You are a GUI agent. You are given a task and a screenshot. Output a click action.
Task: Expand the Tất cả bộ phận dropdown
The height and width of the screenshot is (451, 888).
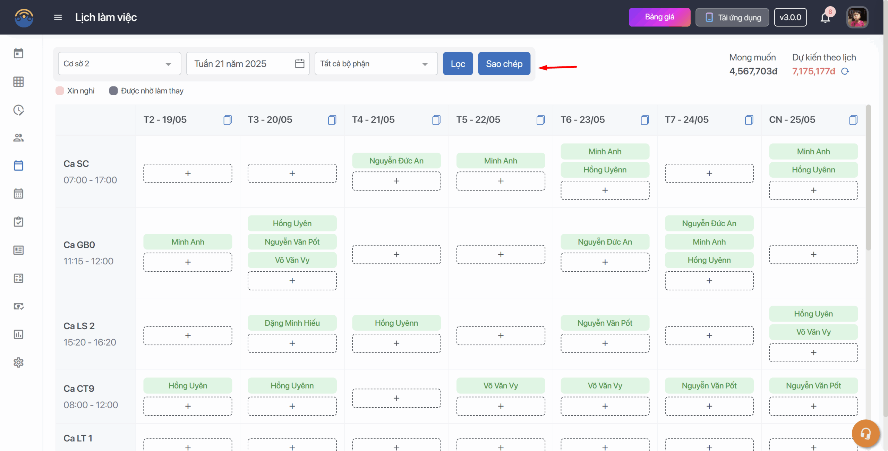pos(425,64)
